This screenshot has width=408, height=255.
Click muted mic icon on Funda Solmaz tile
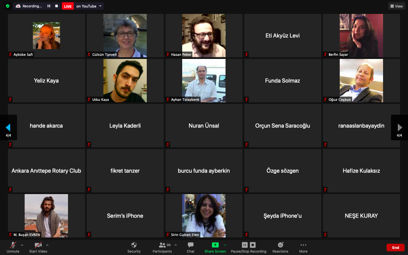point(246,99)
